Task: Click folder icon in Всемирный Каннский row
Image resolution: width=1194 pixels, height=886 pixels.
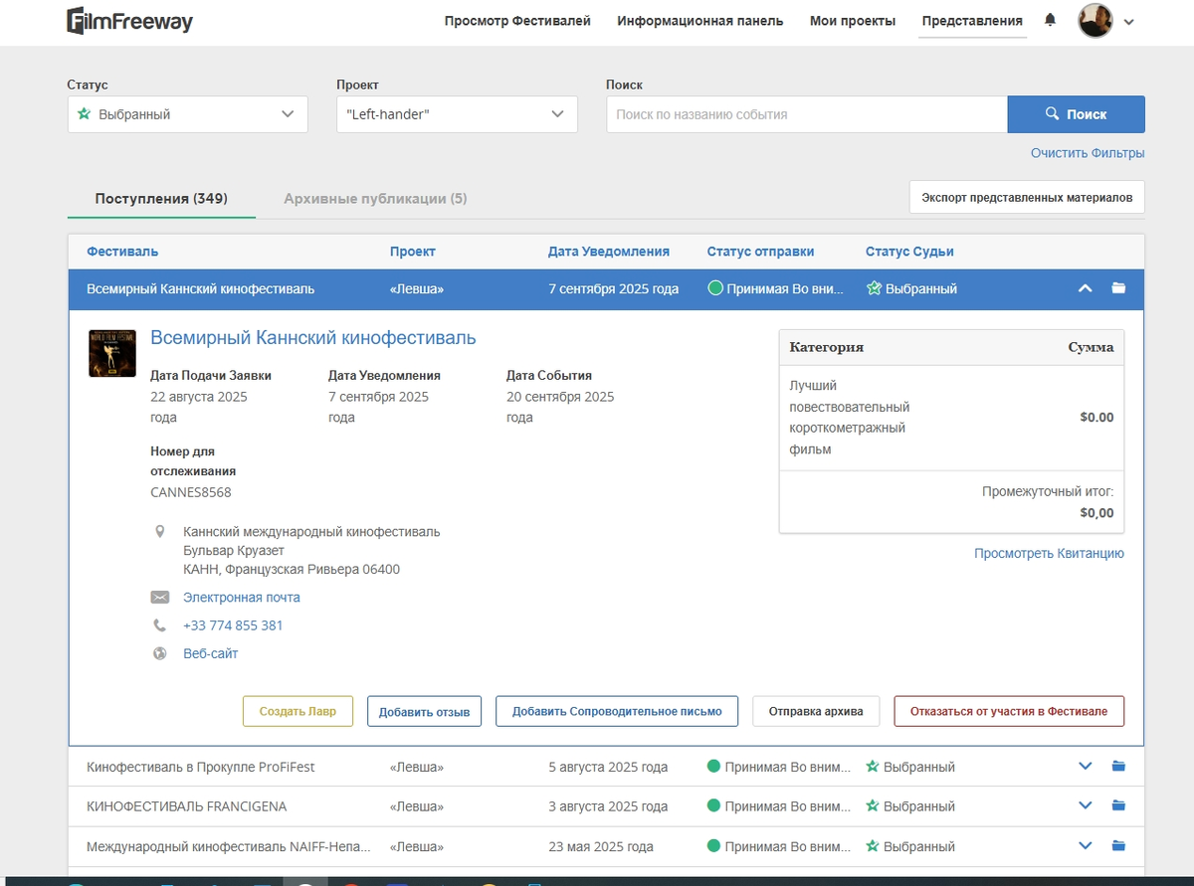Action: point(1118,288)
